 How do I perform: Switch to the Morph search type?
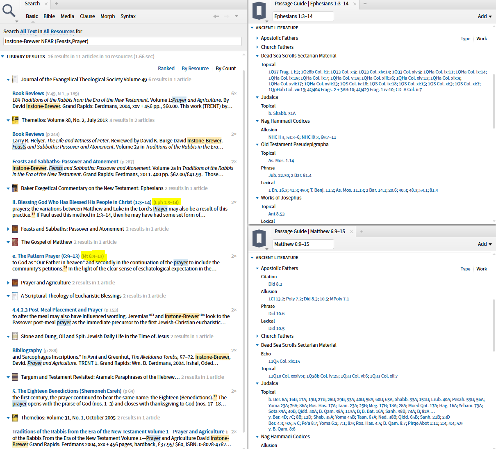pyautogui.click(x=107, y=16)
